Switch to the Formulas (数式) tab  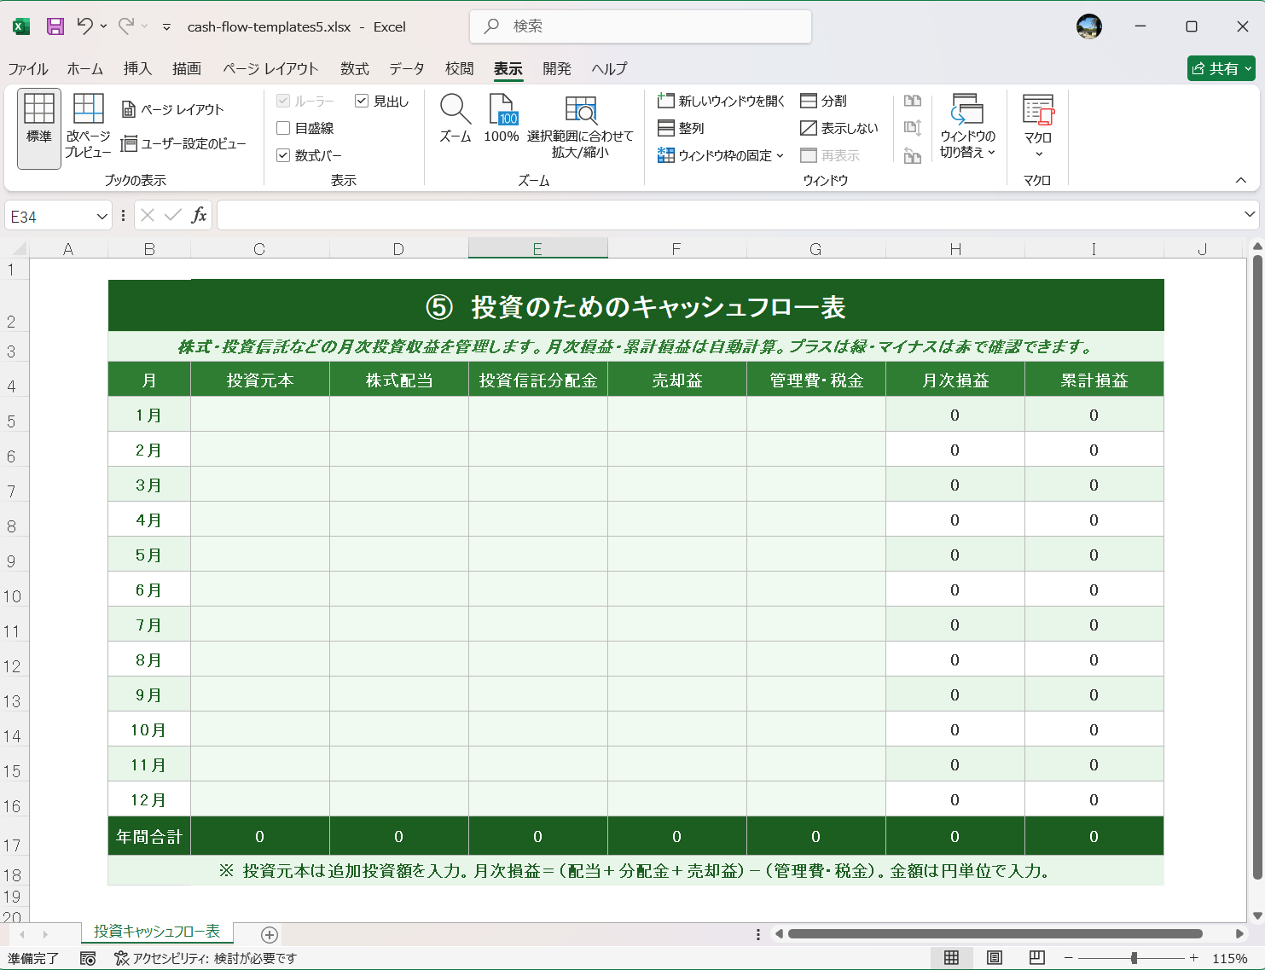tap(355, 69)
